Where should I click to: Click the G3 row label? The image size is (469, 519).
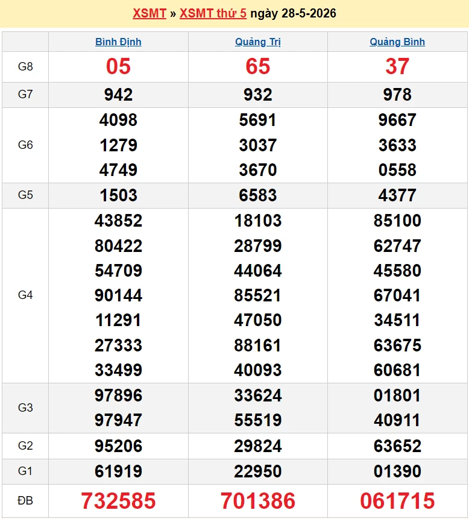(25, 407)
